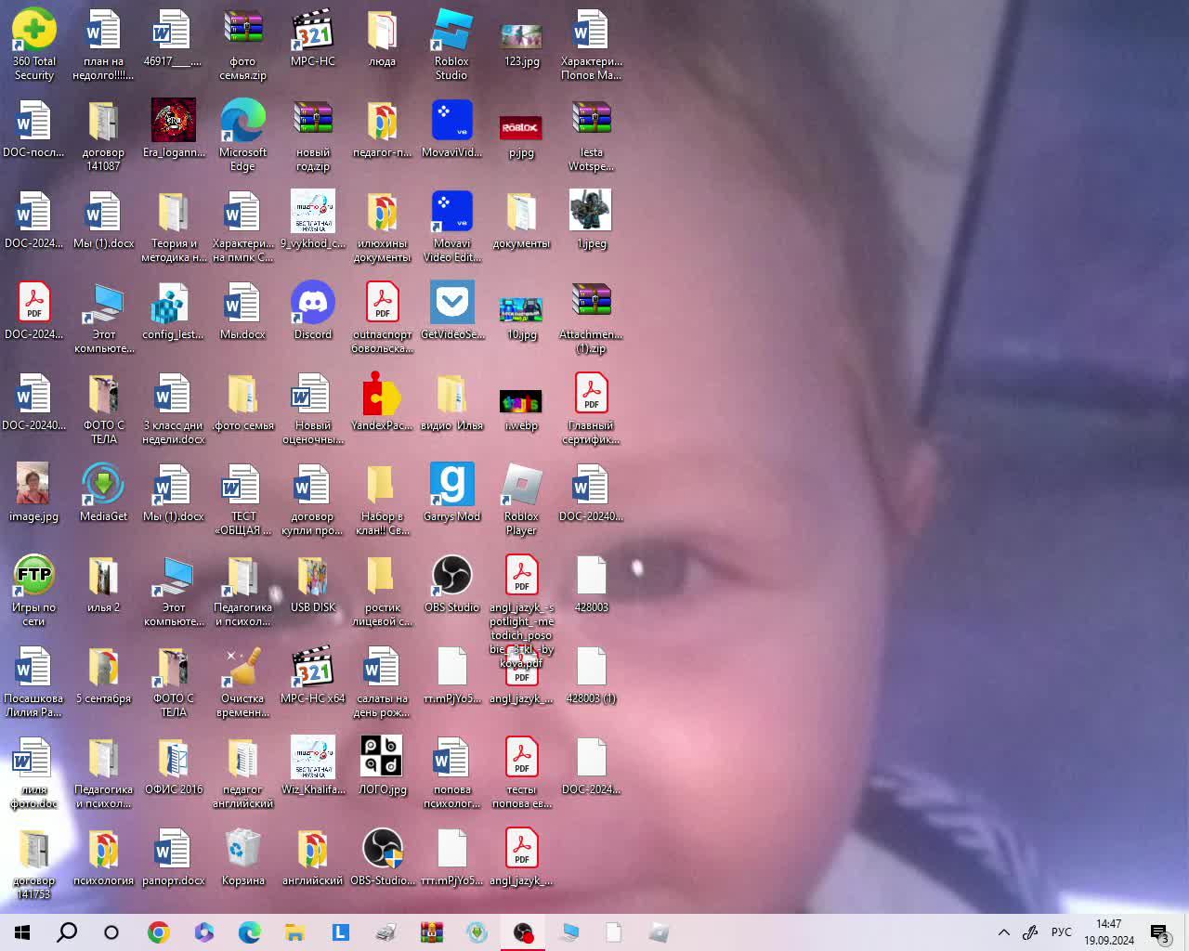Change input language РУС indicator

click(1061, 932)
